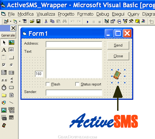Click the Generale toolbox tab button
Image resolution: width=155 pixels, height=139 pixels.
[8, 35]
